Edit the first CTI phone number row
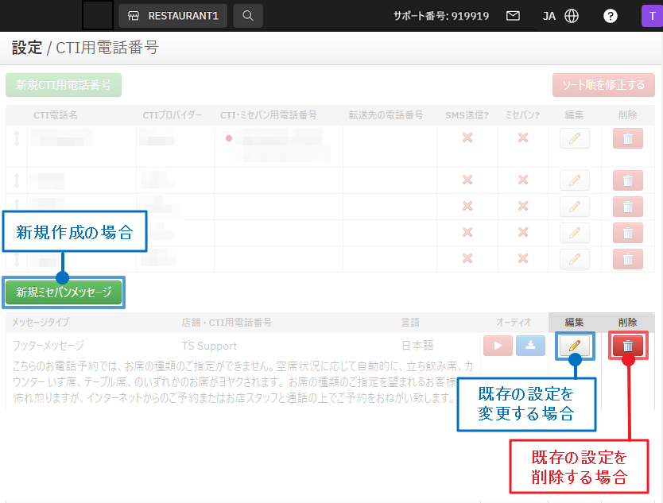The image size is (663, 503). point(575,138)
